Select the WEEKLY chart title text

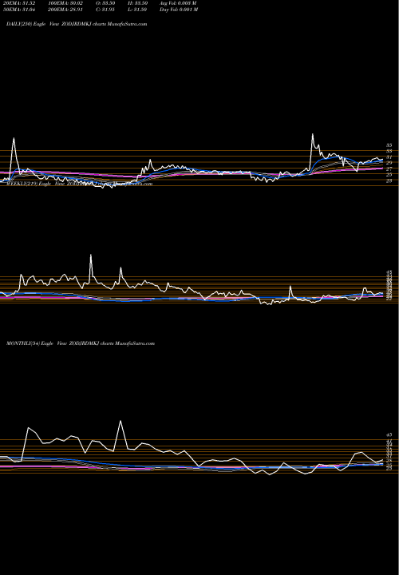(79, 184)
